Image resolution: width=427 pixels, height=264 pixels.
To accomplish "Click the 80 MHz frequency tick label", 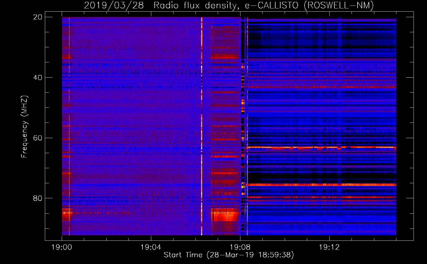I will tap(37, 198).
